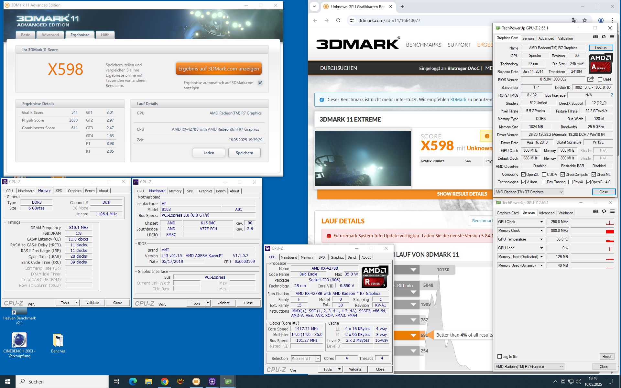Viewport: 621px width, 388px height.
Task: Toggle the Vulkan checkbox in GPU-Z
Action: pyautogui.click(x=523, y=182)
